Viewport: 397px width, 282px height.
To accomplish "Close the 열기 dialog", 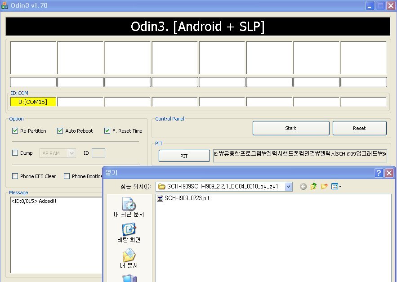I will tap(389, 173).
